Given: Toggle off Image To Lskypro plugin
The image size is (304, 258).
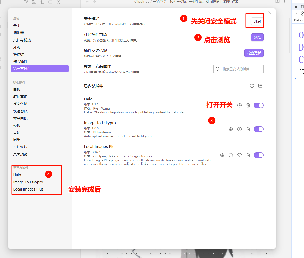Looking at the screenshot, I should pos(258,129).
